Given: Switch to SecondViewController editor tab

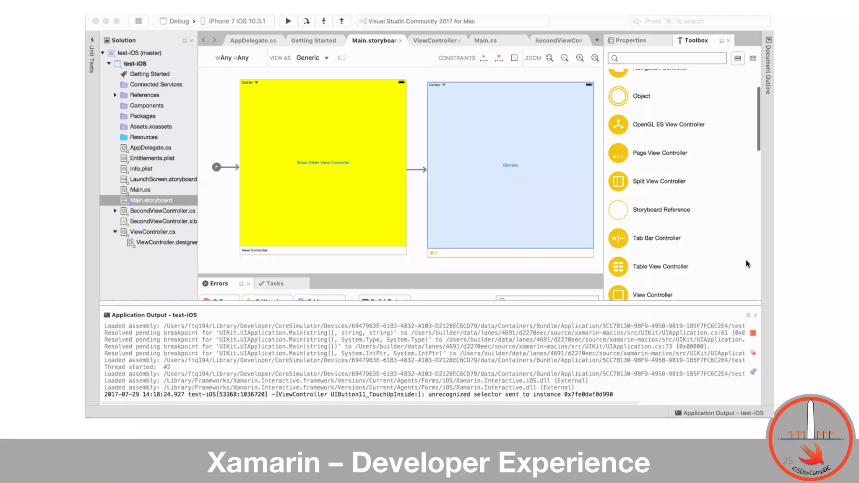Looking at the screenshot, I should pos(558,40).
